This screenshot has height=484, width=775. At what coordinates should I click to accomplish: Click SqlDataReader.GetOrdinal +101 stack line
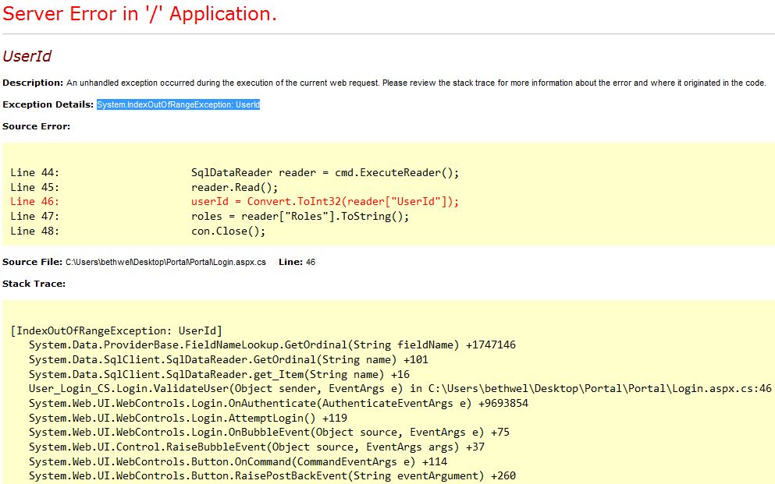click(x=229, y=359)
